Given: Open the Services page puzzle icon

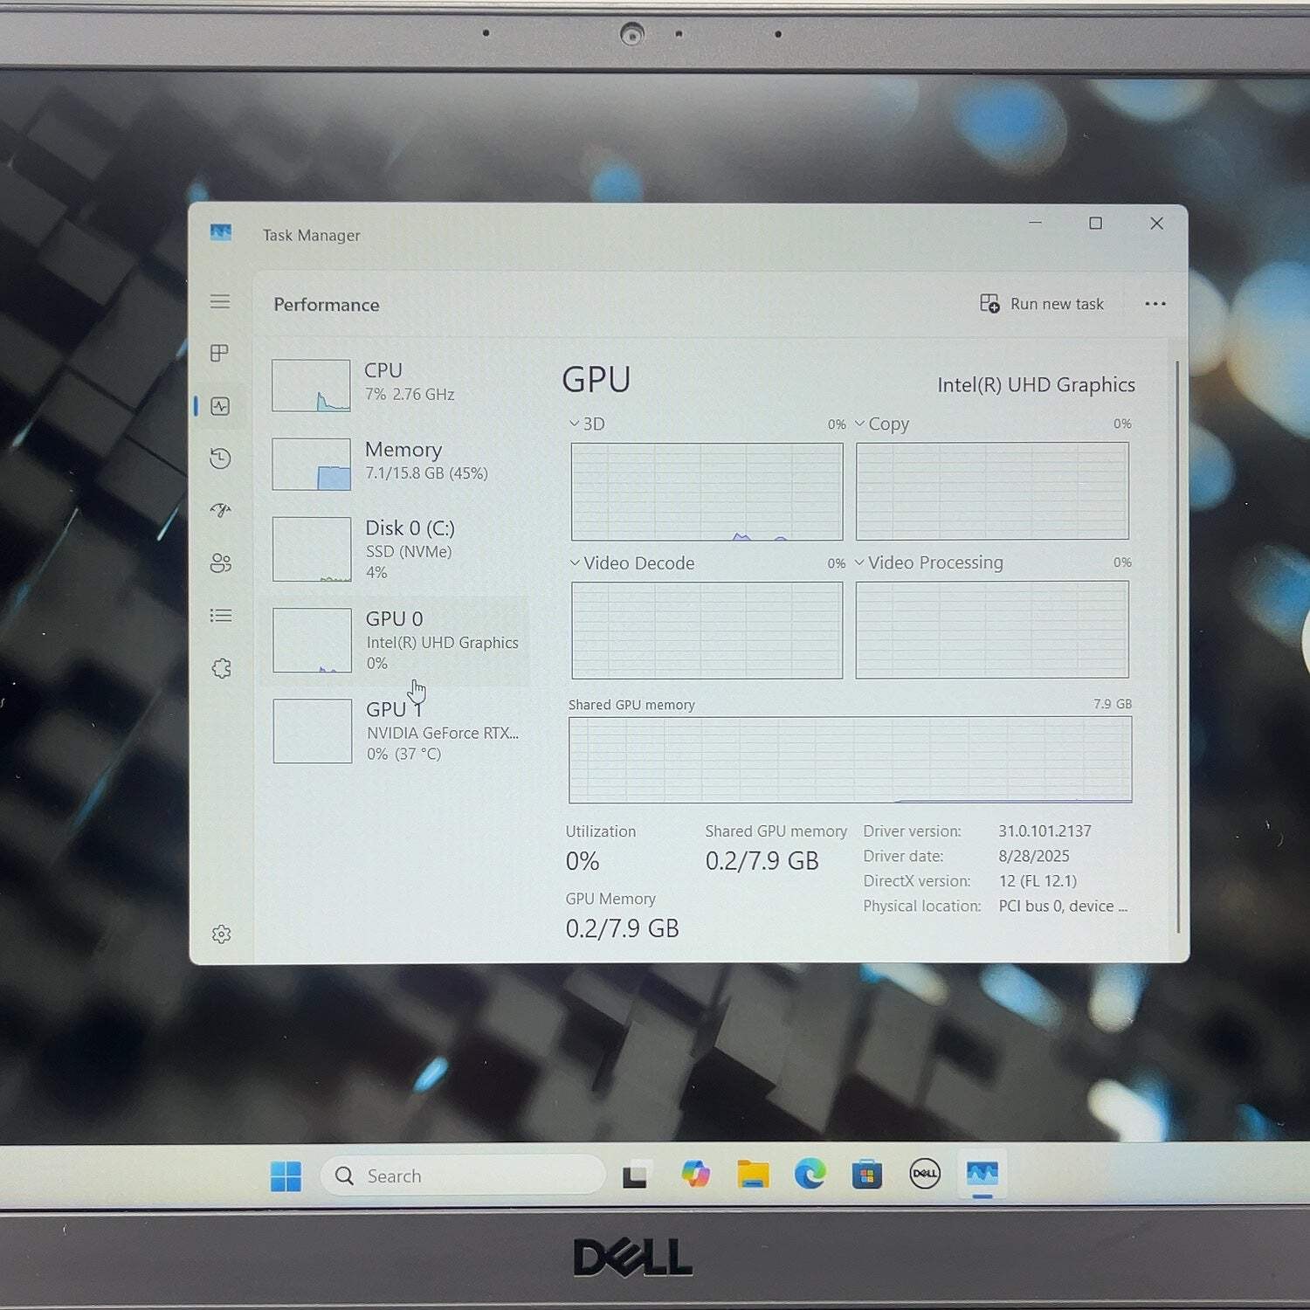Looking at the screenshot, I should (x=221, y=668).
